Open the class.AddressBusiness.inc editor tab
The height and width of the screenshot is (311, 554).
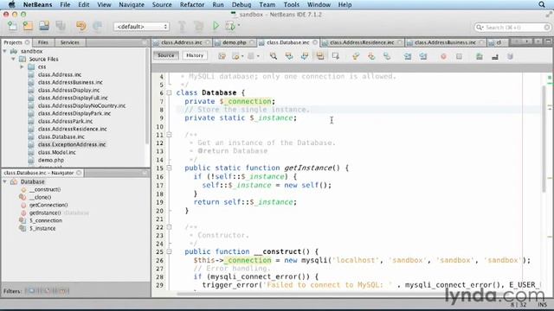445,42
